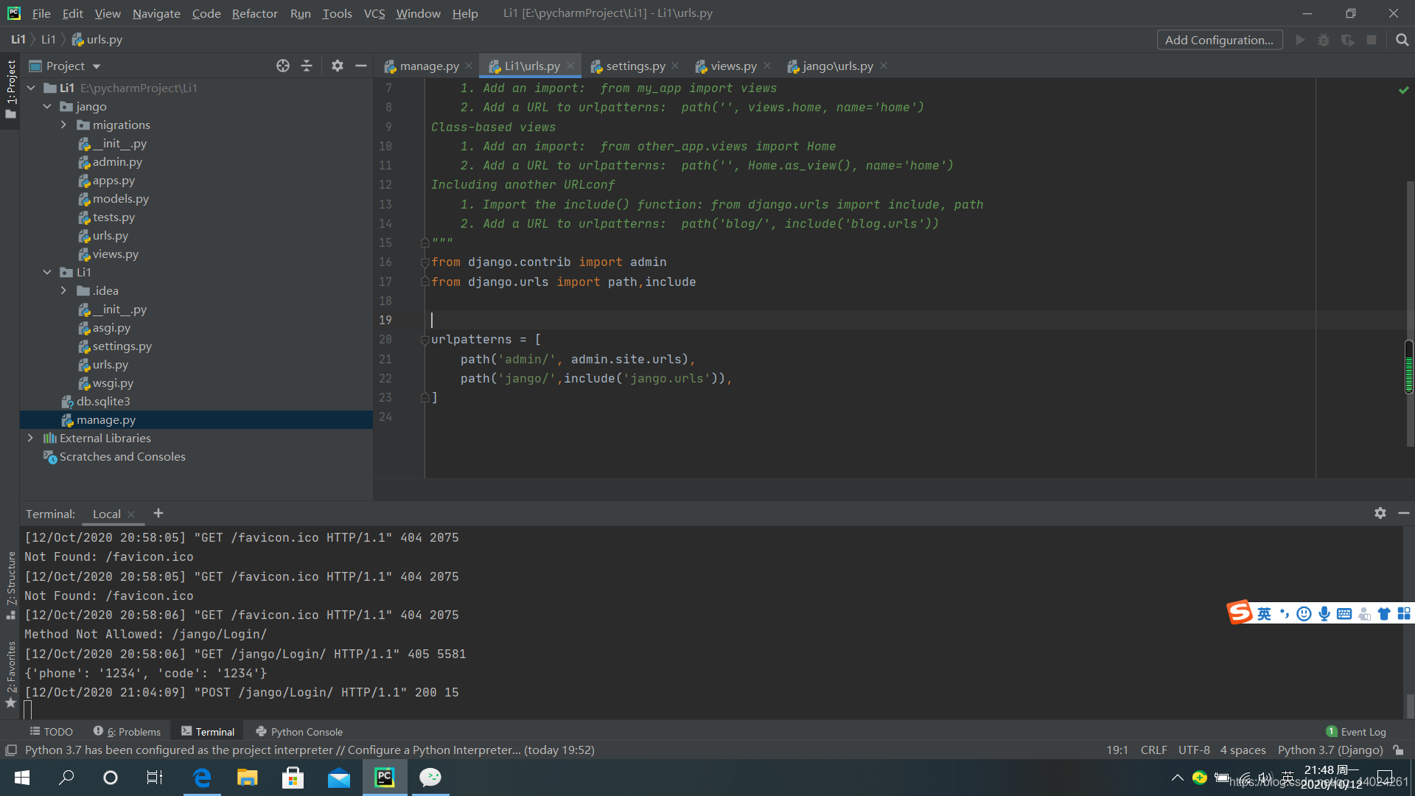This screenshot has width=1415, height=796.
Task: Click the Windows Start button
Action: [x=22, y=778]
